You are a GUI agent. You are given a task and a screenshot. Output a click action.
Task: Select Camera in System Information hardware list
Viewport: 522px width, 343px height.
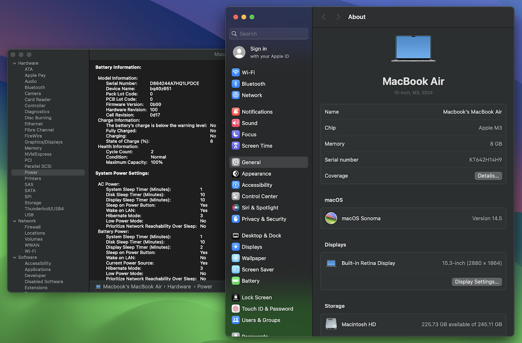(x=33, y=93)
